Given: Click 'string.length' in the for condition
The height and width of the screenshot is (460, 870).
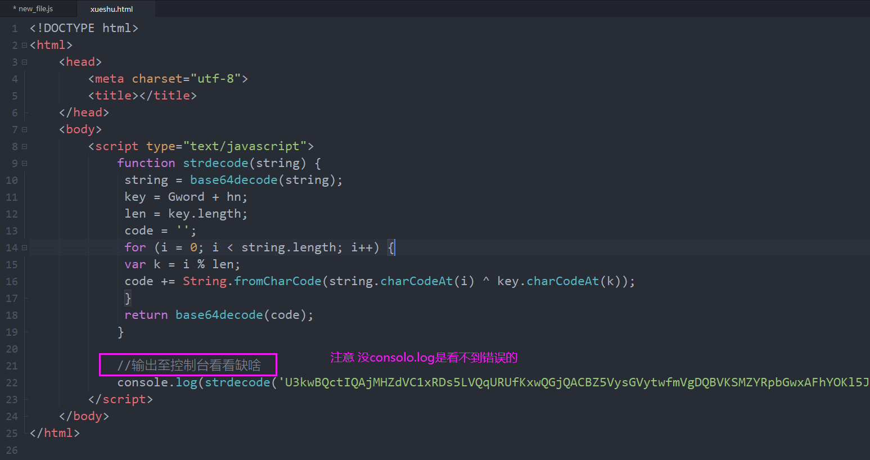Looking at the screenshot, I should [x=289, y=247].
